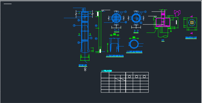Pick the hollow ring 2-2 cross-section

tap(136, 18)
